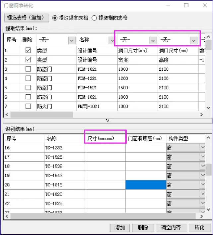Tick the delete checkbox for FM丙-1021 row
The height and width of the screenshot is (235, 213).
(28, 106)
